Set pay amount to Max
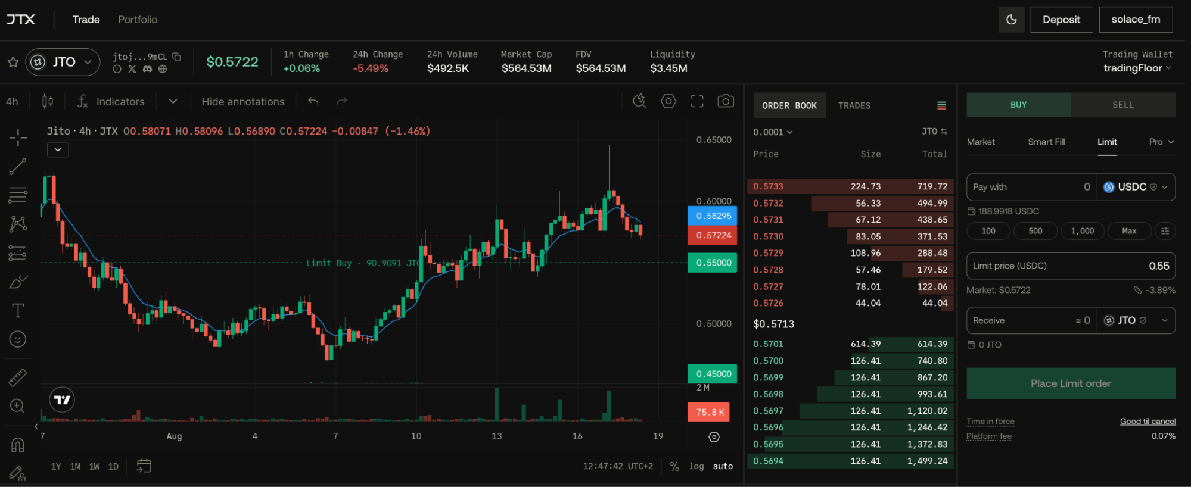 pyautogui.click(x=1129, y=231)
